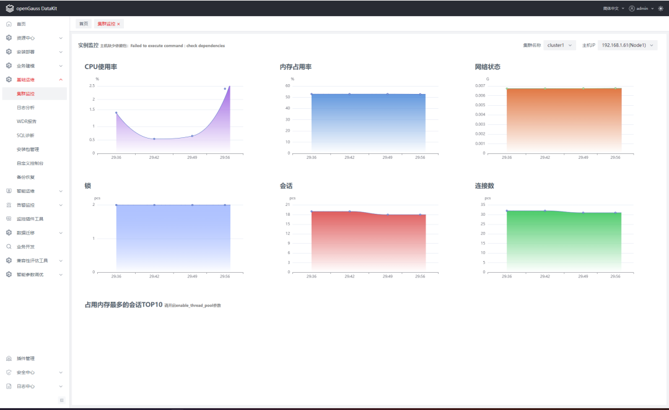Screen dimensions: 669x410
Task: Click the 安全中心 shield icon
Action: (x=9, y=372)
